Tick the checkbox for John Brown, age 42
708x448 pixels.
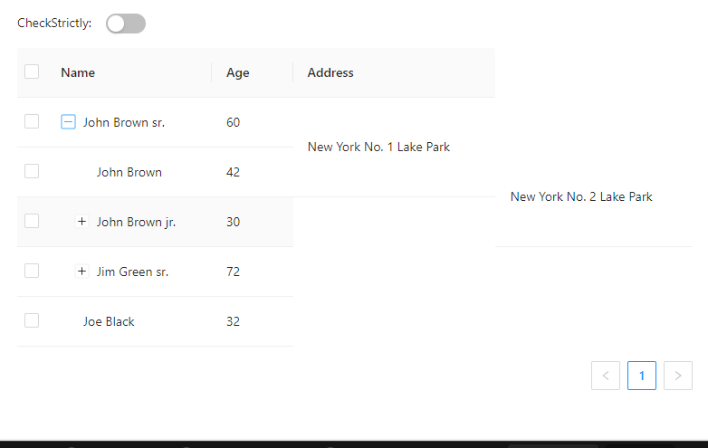[x=32, y=171]
